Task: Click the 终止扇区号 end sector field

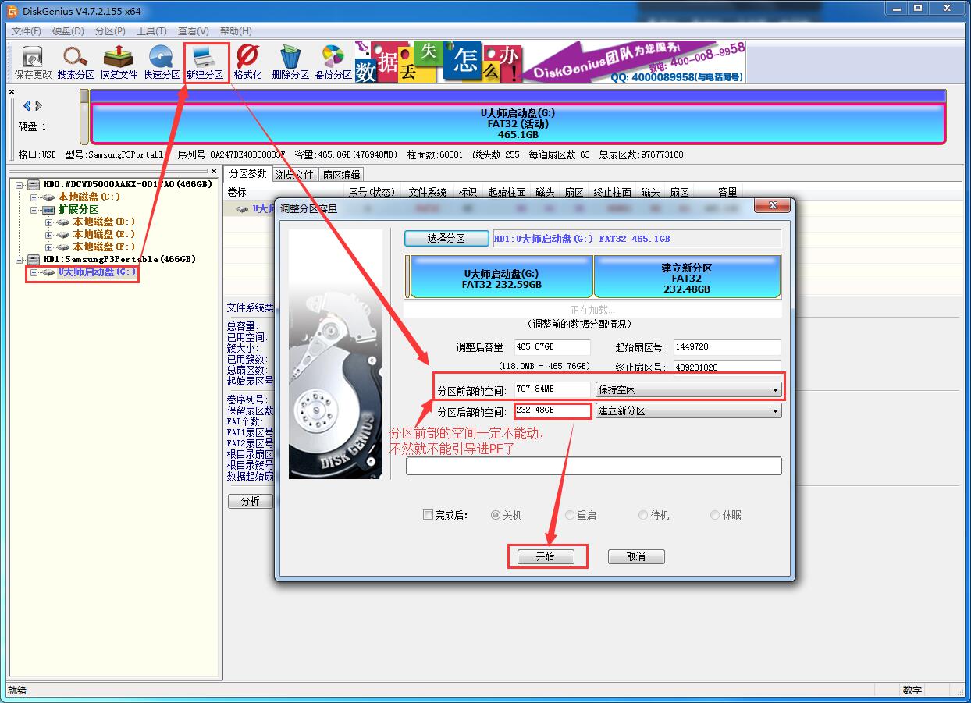Action: click(x=727, y=367)
